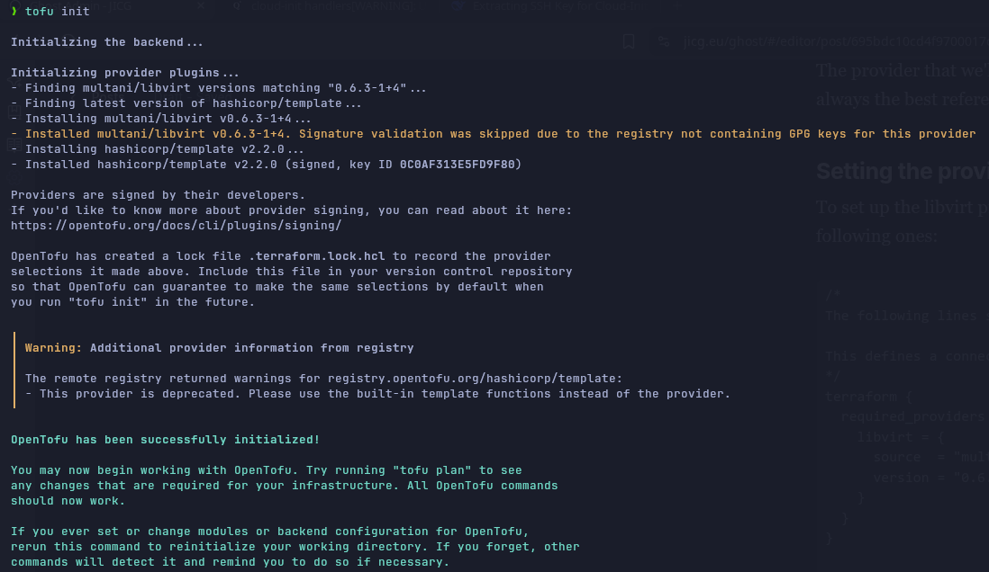Click the "tofu init" command text
This screenshot has width=989, height=572.
(x=58, y=12)
